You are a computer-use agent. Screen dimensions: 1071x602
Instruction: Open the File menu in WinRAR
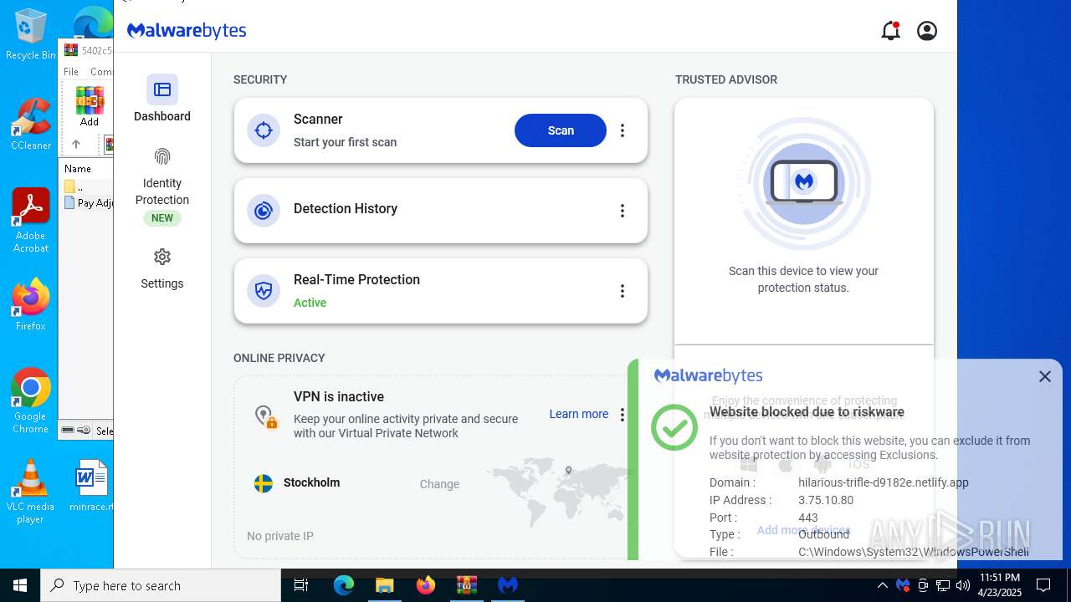point(71,72)
